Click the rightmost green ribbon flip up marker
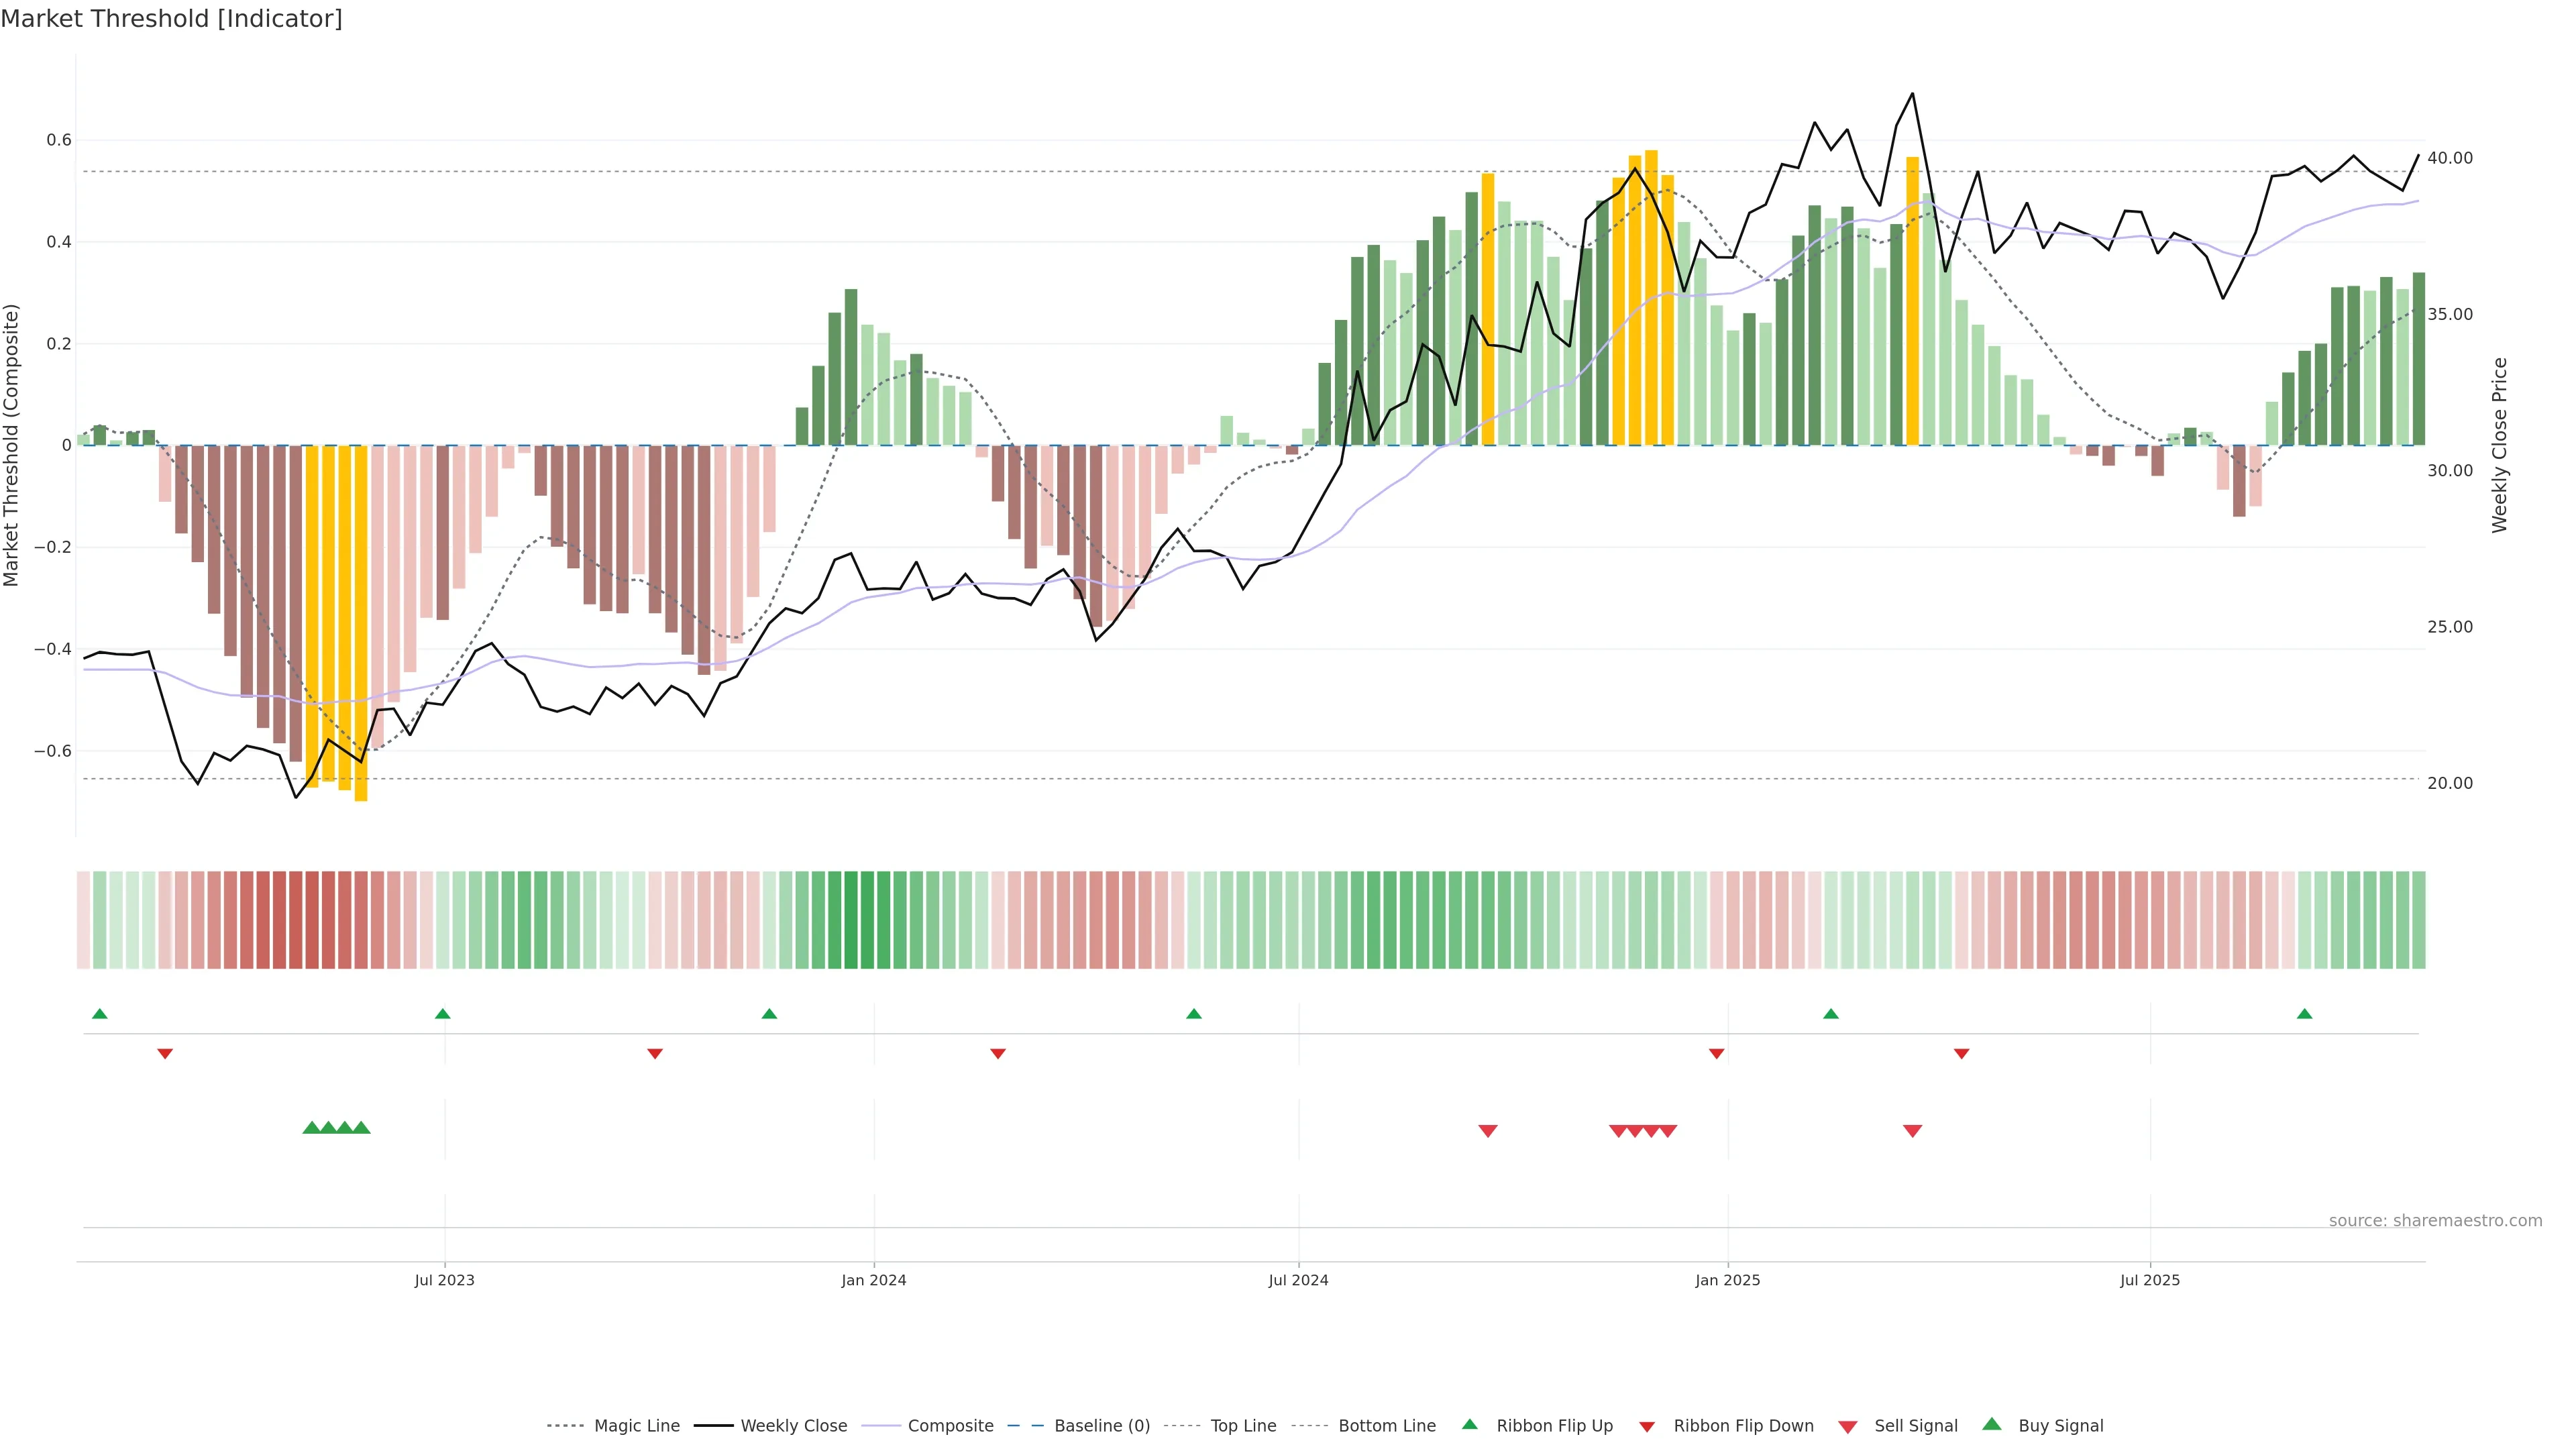Image resolution: width=2576 pixels, height=1449 pixels. (2304, 1014)
